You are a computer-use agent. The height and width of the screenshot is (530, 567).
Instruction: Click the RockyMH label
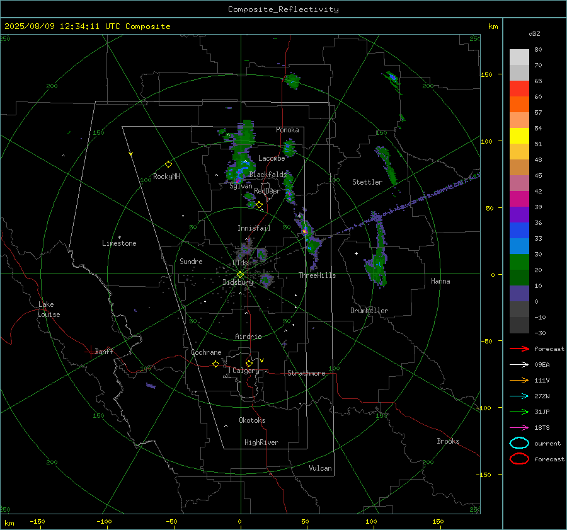[166, 176]
